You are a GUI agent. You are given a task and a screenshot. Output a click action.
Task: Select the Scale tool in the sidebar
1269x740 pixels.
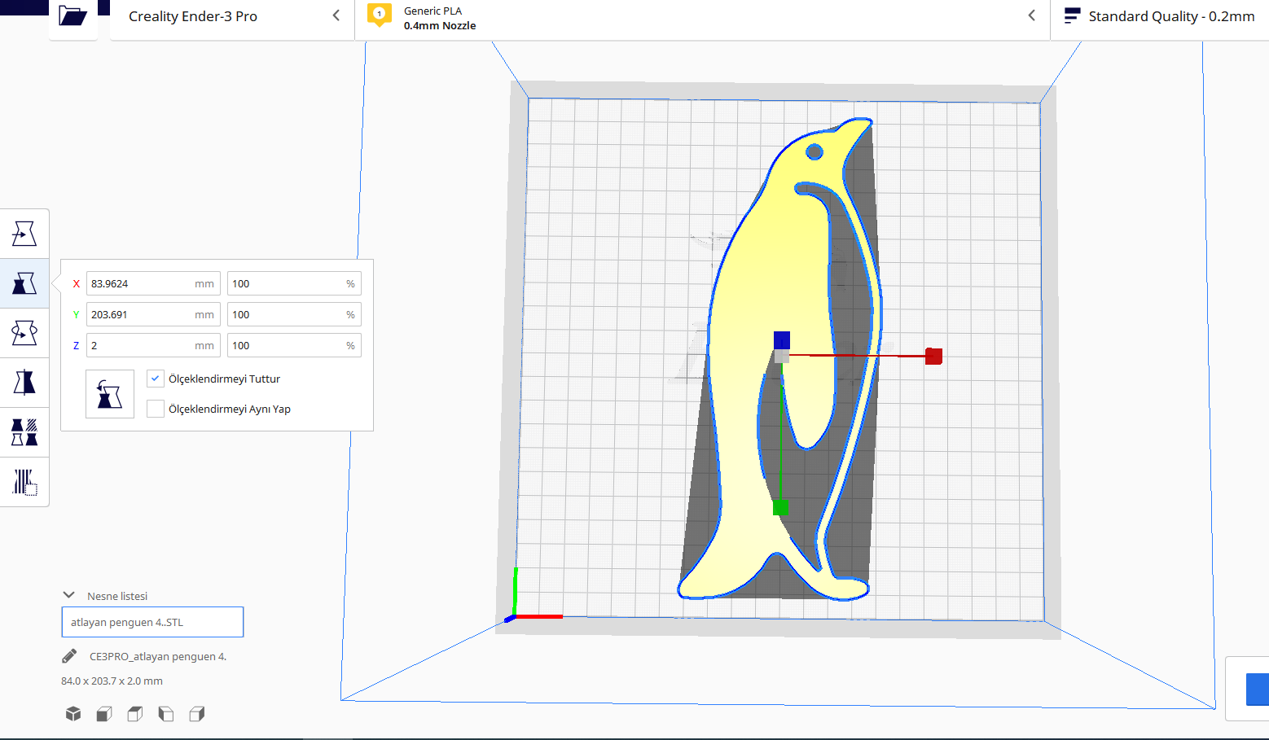[24, 283]
